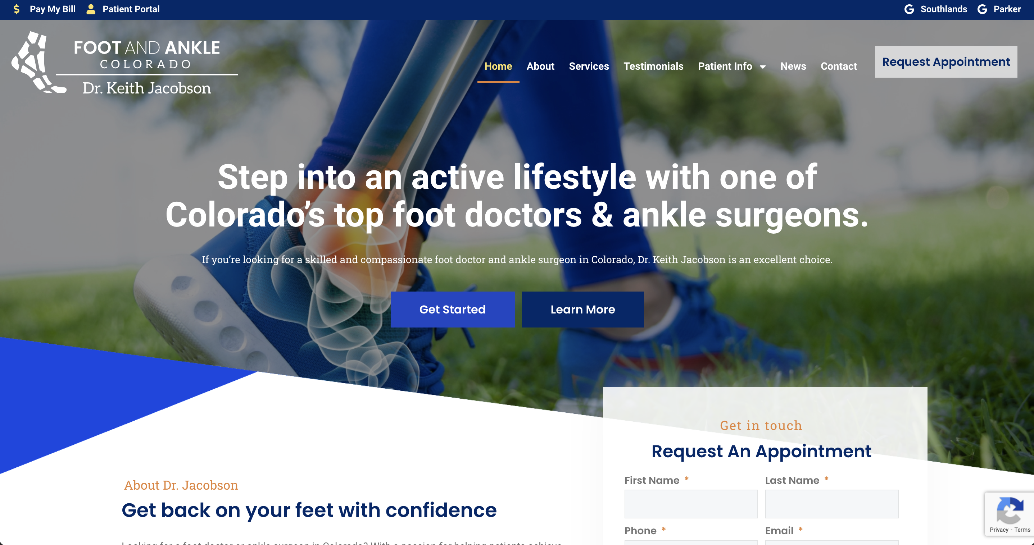
Task: Open the Home menu item
Action: pyautogui.click(x=498, y=66)
